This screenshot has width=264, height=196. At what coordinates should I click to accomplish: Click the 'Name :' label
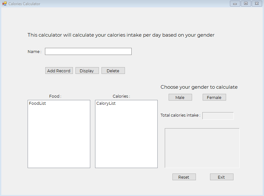[x=34, y=51]
